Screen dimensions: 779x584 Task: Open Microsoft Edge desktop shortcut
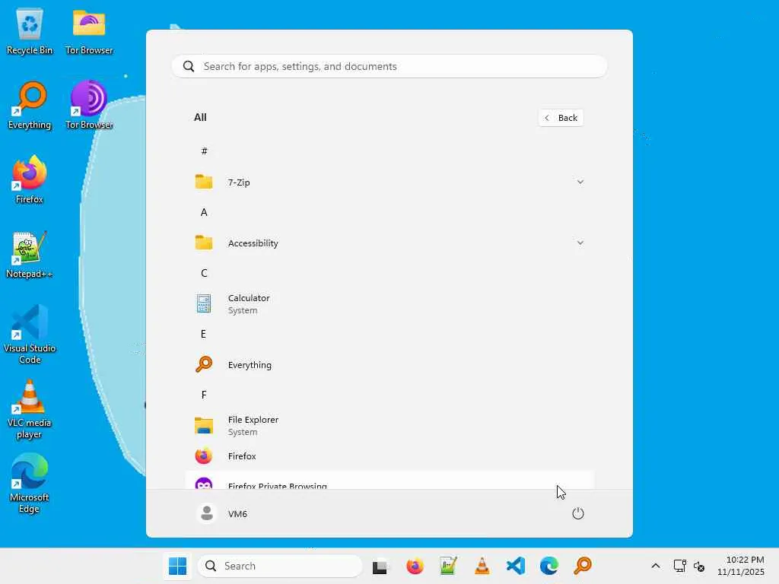[30, 484]
